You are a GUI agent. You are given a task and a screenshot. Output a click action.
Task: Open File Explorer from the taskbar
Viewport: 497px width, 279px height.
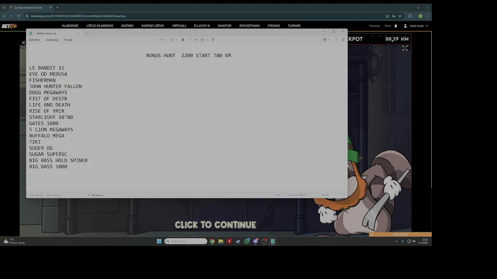point(221,241)
